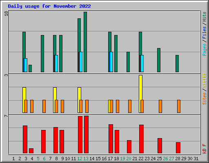This screenshot has height=163, width=209.
Task: Click day label 5 on the axis
Action: pyautogui.click(x=38, y=159)
